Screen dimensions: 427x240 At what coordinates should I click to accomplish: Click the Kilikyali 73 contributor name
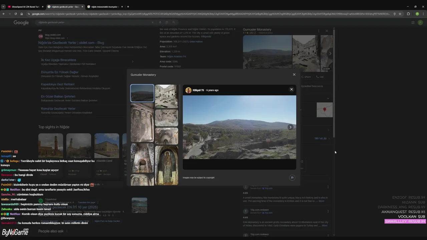point(198,90)
